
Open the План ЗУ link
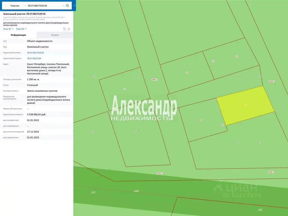tap(8, 29)
